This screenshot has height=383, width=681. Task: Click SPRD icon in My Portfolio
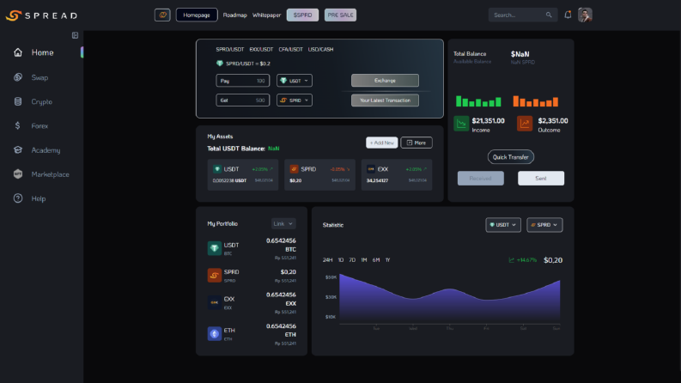pyautogui.click(x=215, y=276)
